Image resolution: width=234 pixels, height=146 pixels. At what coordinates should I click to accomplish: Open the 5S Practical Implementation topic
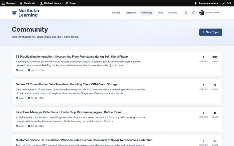72,57
